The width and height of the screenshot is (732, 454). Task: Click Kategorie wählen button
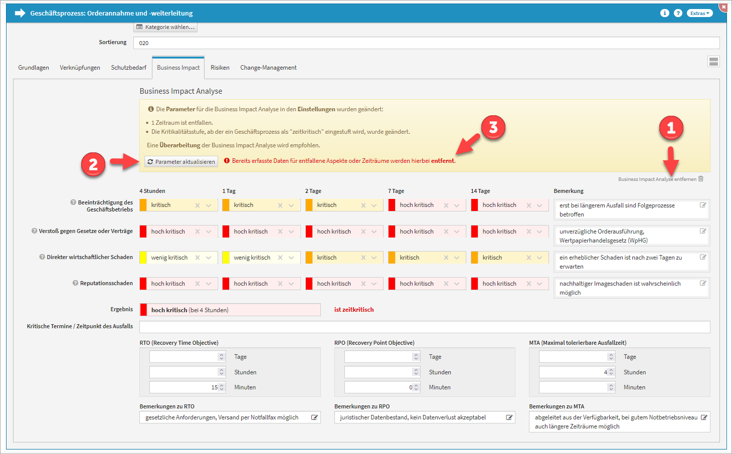(x=165, y=27)
